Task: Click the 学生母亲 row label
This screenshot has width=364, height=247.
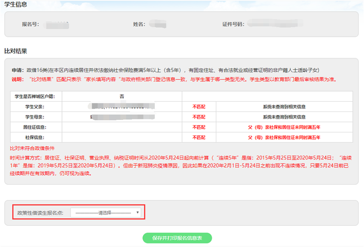Action: pyautogui.click(x=35, y=117)
